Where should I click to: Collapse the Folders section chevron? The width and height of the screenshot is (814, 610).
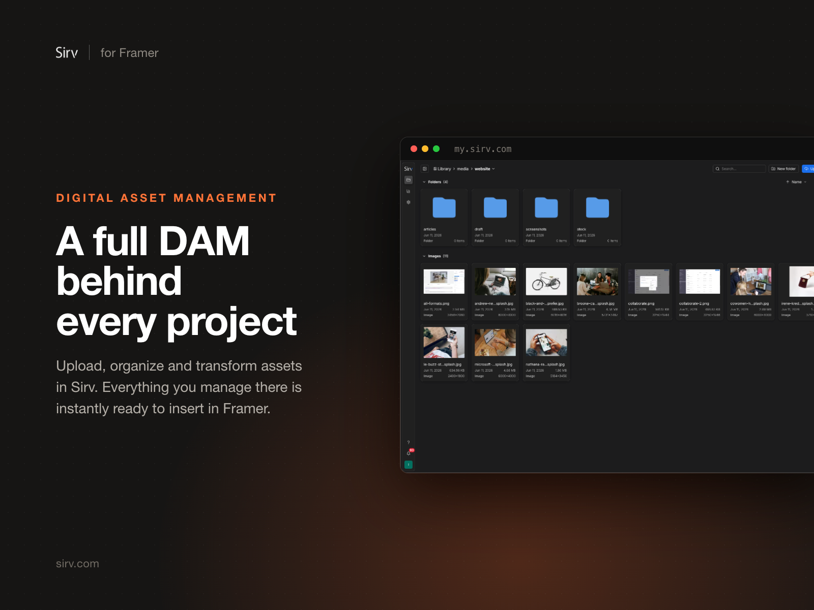[x=424, y=182]
